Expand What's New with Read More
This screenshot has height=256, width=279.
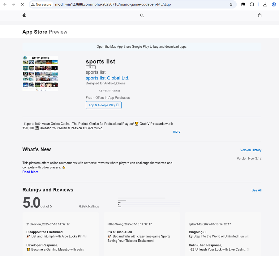30,172
